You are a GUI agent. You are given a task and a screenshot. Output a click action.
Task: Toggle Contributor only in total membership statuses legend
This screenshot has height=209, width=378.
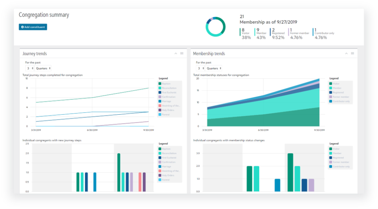pyautogui.click(x=339, y=101)
